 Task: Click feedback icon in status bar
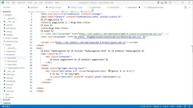click(185, 106)
